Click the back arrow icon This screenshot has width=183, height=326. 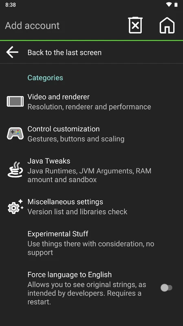[x=12, y=52]
